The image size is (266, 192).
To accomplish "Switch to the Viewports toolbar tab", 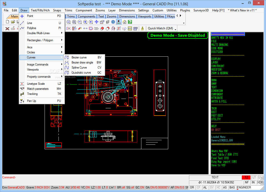I will tap(145, 16).
